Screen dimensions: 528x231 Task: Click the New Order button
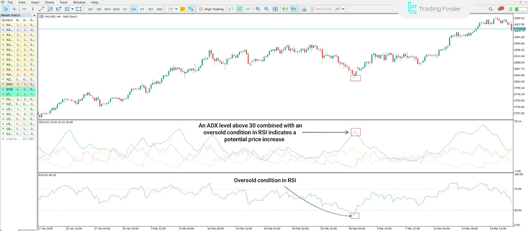pos(321,9)
